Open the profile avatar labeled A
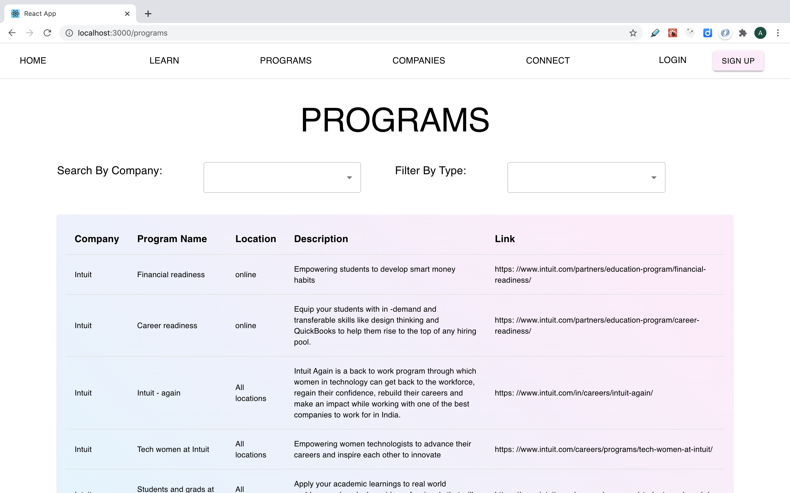 point(760,33)
